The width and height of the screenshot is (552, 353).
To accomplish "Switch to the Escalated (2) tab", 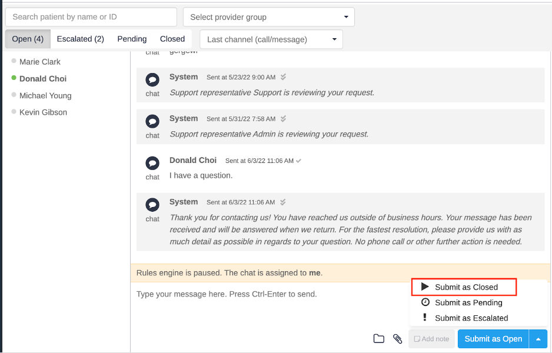I will 81,39.
